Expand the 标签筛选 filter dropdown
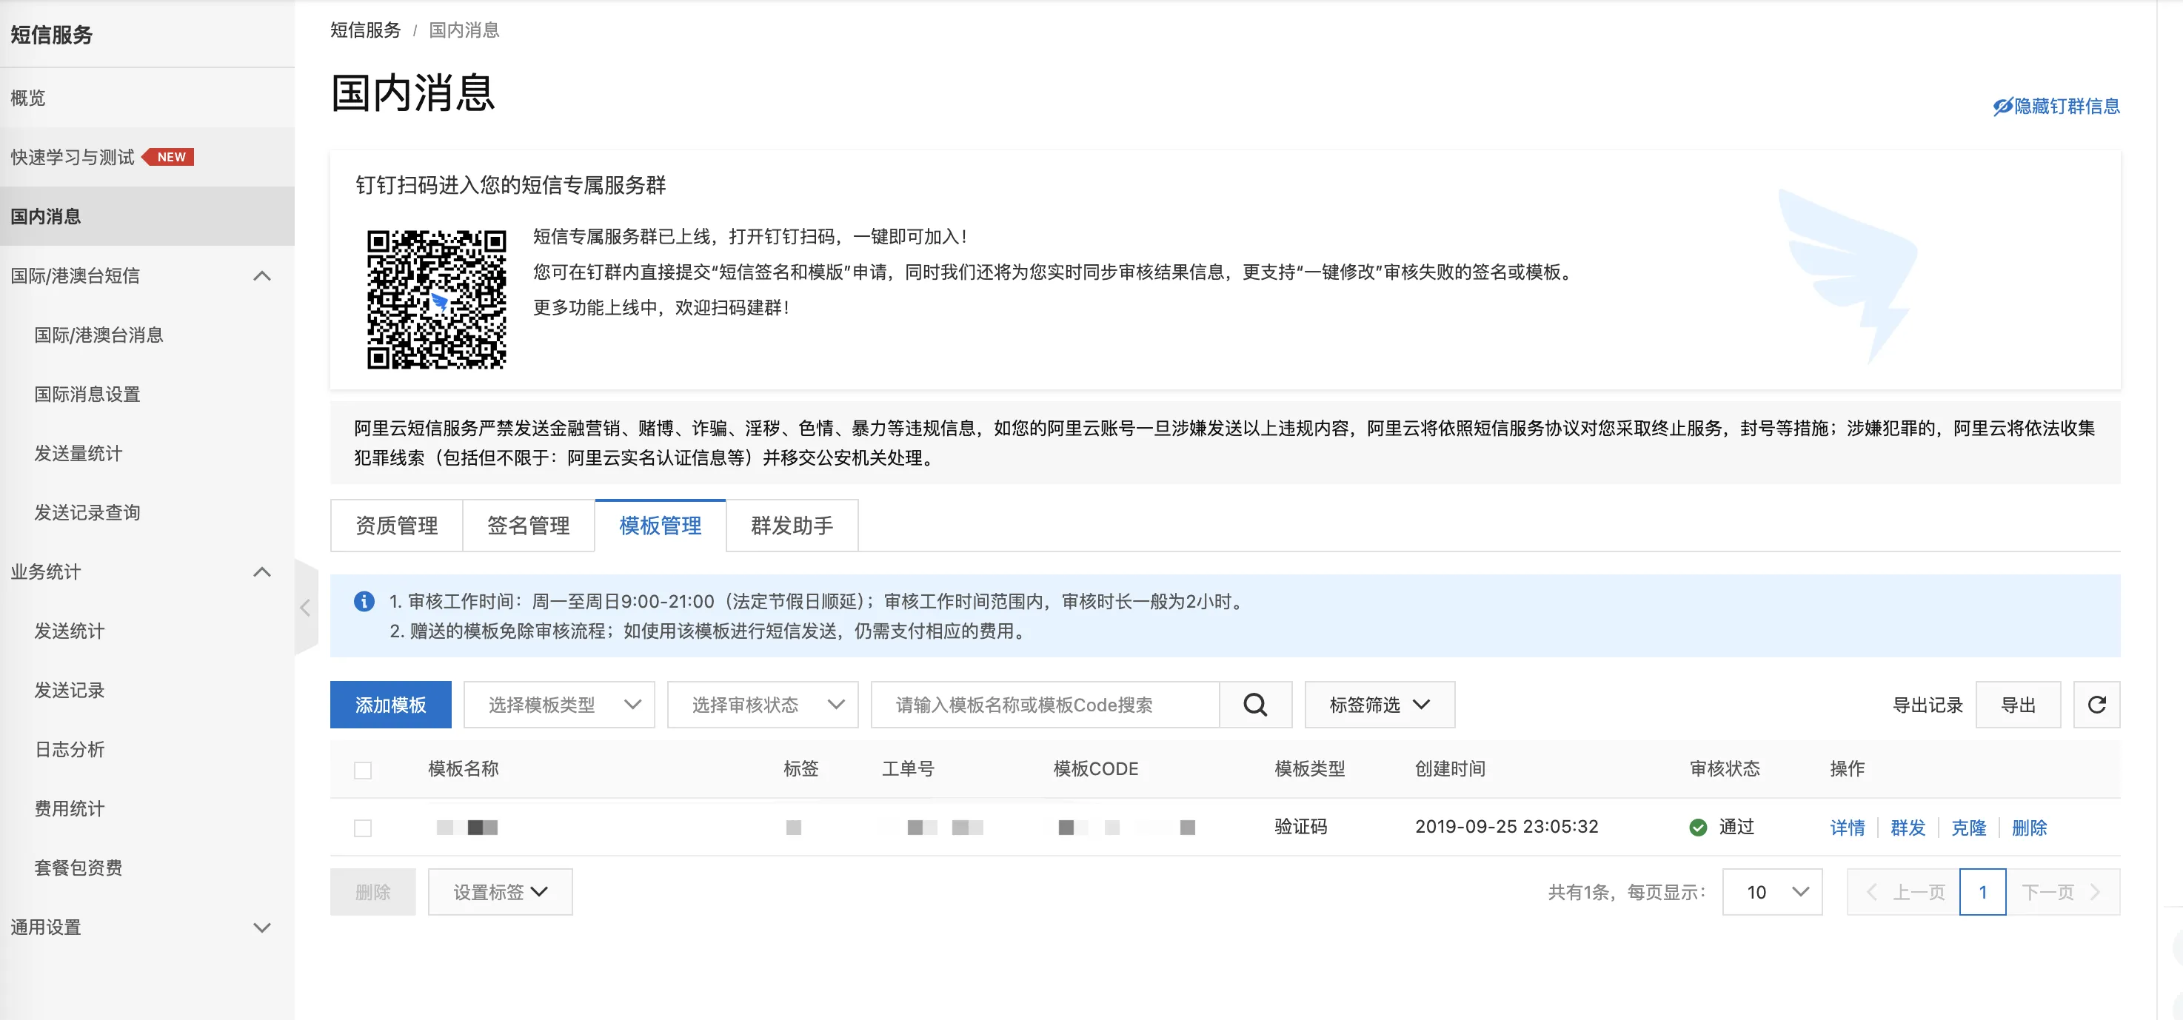The width and height of the screenshot is (2183, 1020). [1379, 705]
